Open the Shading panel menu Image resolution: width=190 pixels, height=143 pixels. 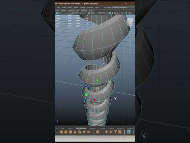coord(63,11)
